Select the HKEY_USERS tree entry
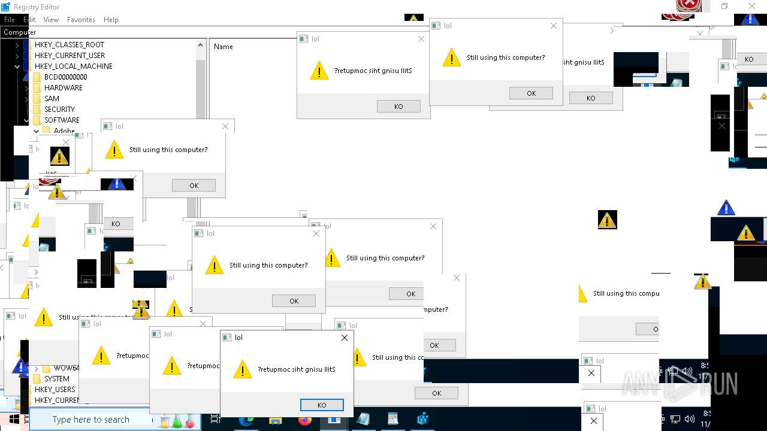This screenshot has width=767, height=431. 55,390
